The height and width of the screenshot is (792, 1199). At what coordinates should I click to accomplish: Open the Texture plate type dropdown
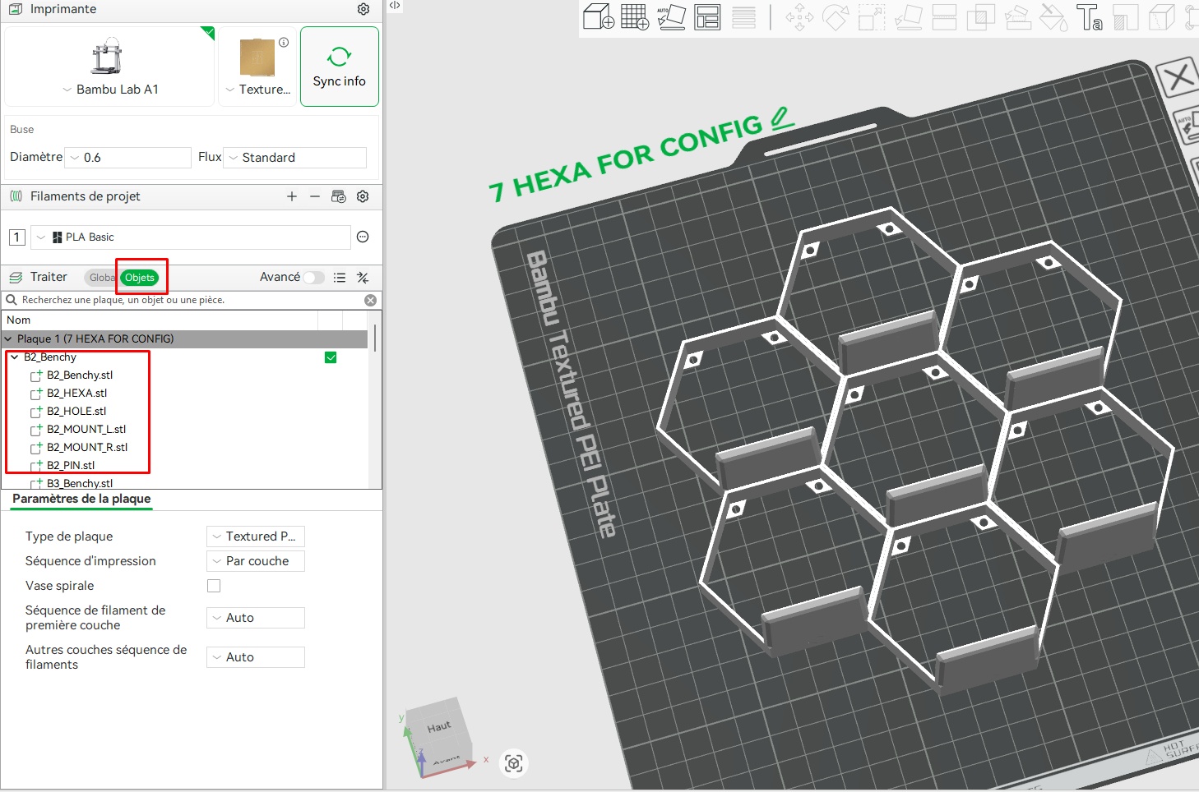click(258, 90)
